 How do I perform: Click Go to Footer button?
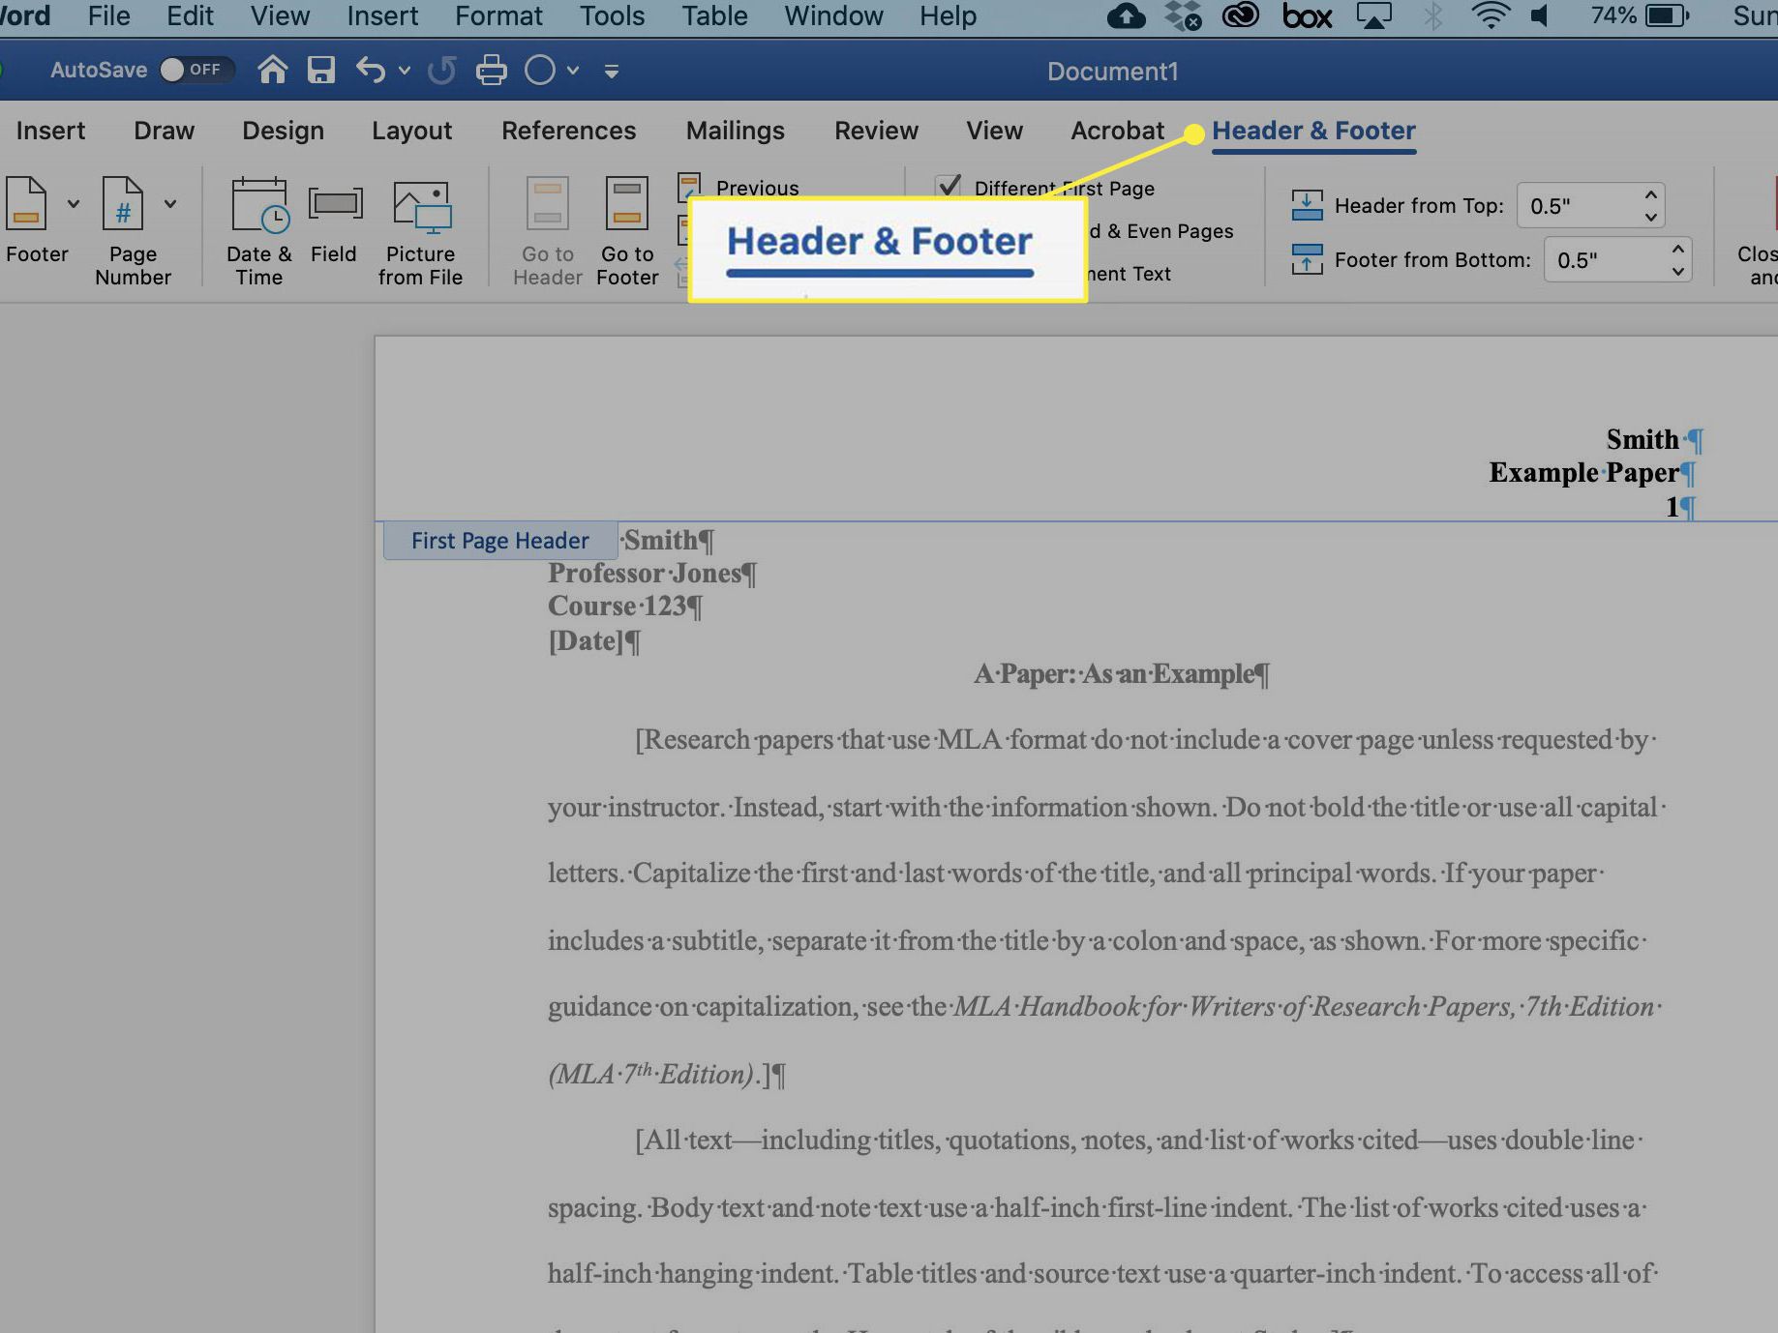click(x=627, y=232)
